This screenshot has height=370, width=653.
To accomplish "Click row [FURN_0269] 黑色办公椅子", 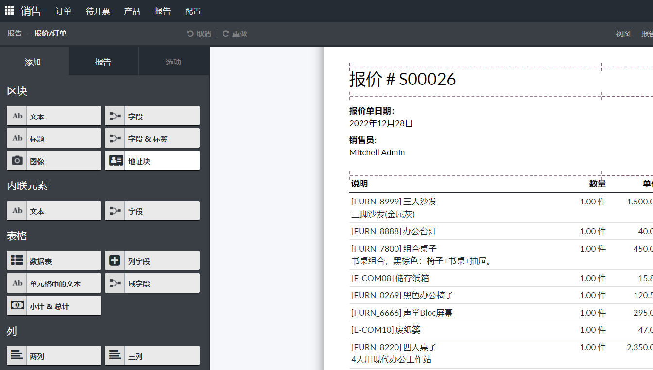I will (402, 295).
